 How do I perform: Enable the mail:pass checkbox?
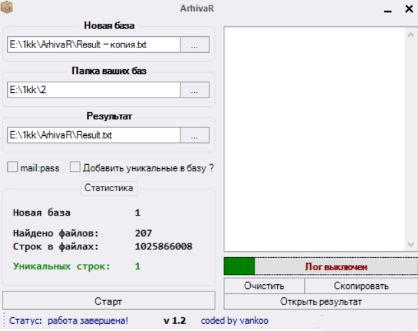tap(13, 168)
